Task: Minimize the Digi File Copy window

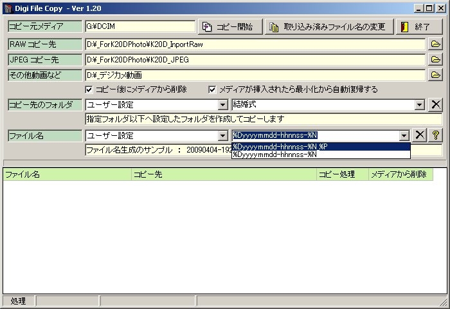Action: [419, 8]
